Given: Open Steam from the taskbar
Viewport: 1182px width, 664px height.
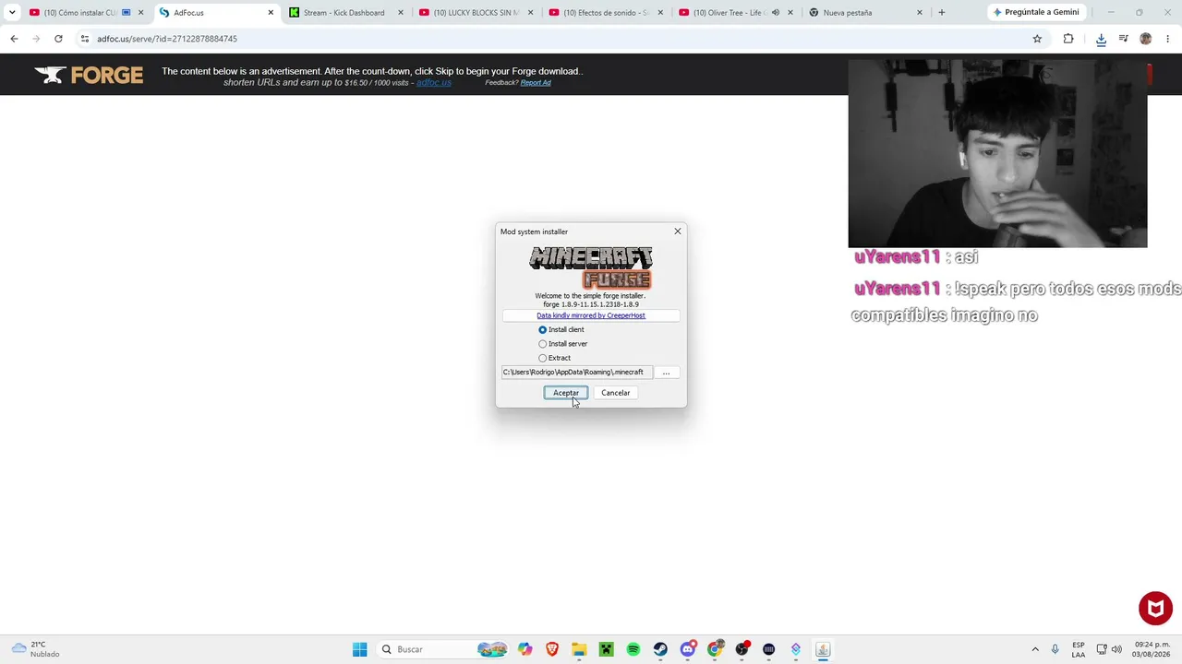Looking at the screenshot, I should 660,649.
